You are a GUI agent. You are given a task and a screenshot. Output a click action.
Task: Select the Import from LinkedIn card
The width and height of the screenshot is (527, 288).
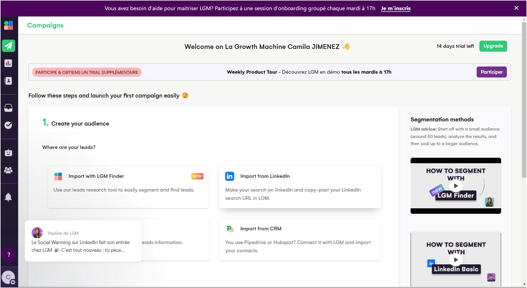pos(300,187)
